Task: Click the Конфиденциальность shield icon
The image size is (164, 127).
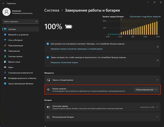Action: tap(5, 78)
